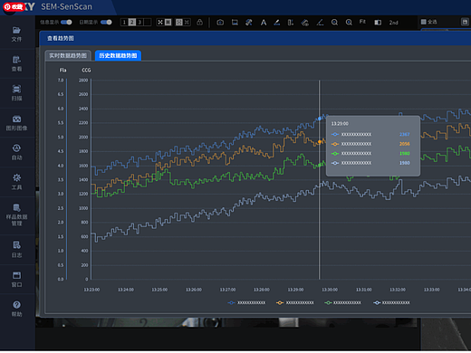
Task: Click the CCG axis header label
Action: pyautogui.click(x=86, y=70)
